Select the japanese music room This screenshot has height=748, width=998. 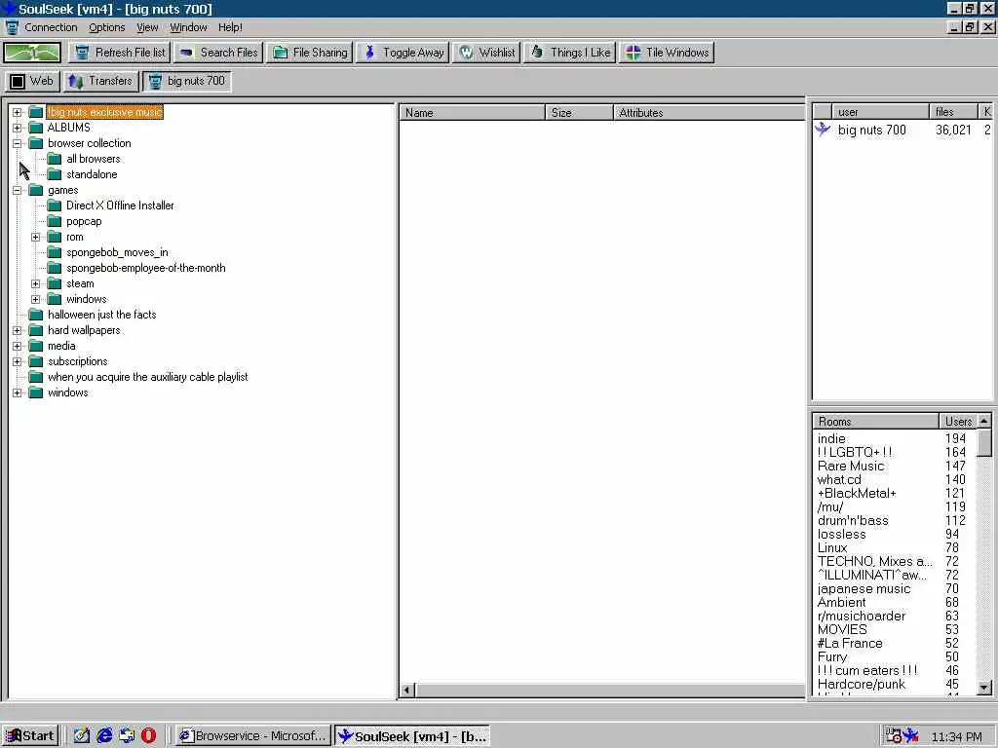click(x=864, y=589)
